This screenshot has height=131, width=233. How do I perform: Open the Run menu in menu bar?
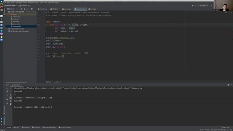pos(37,3)
